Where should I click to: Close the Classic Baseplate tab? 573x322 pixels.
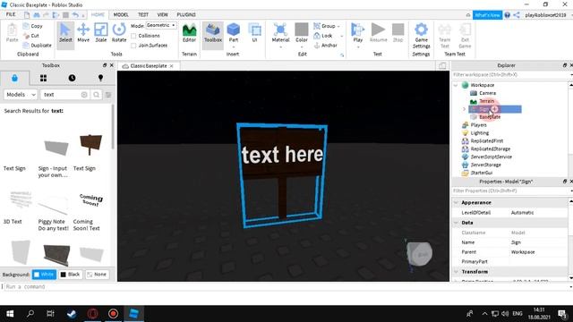point(171,66)
